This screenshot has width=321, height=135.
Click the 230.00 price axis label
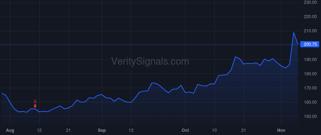pos(310,2)
